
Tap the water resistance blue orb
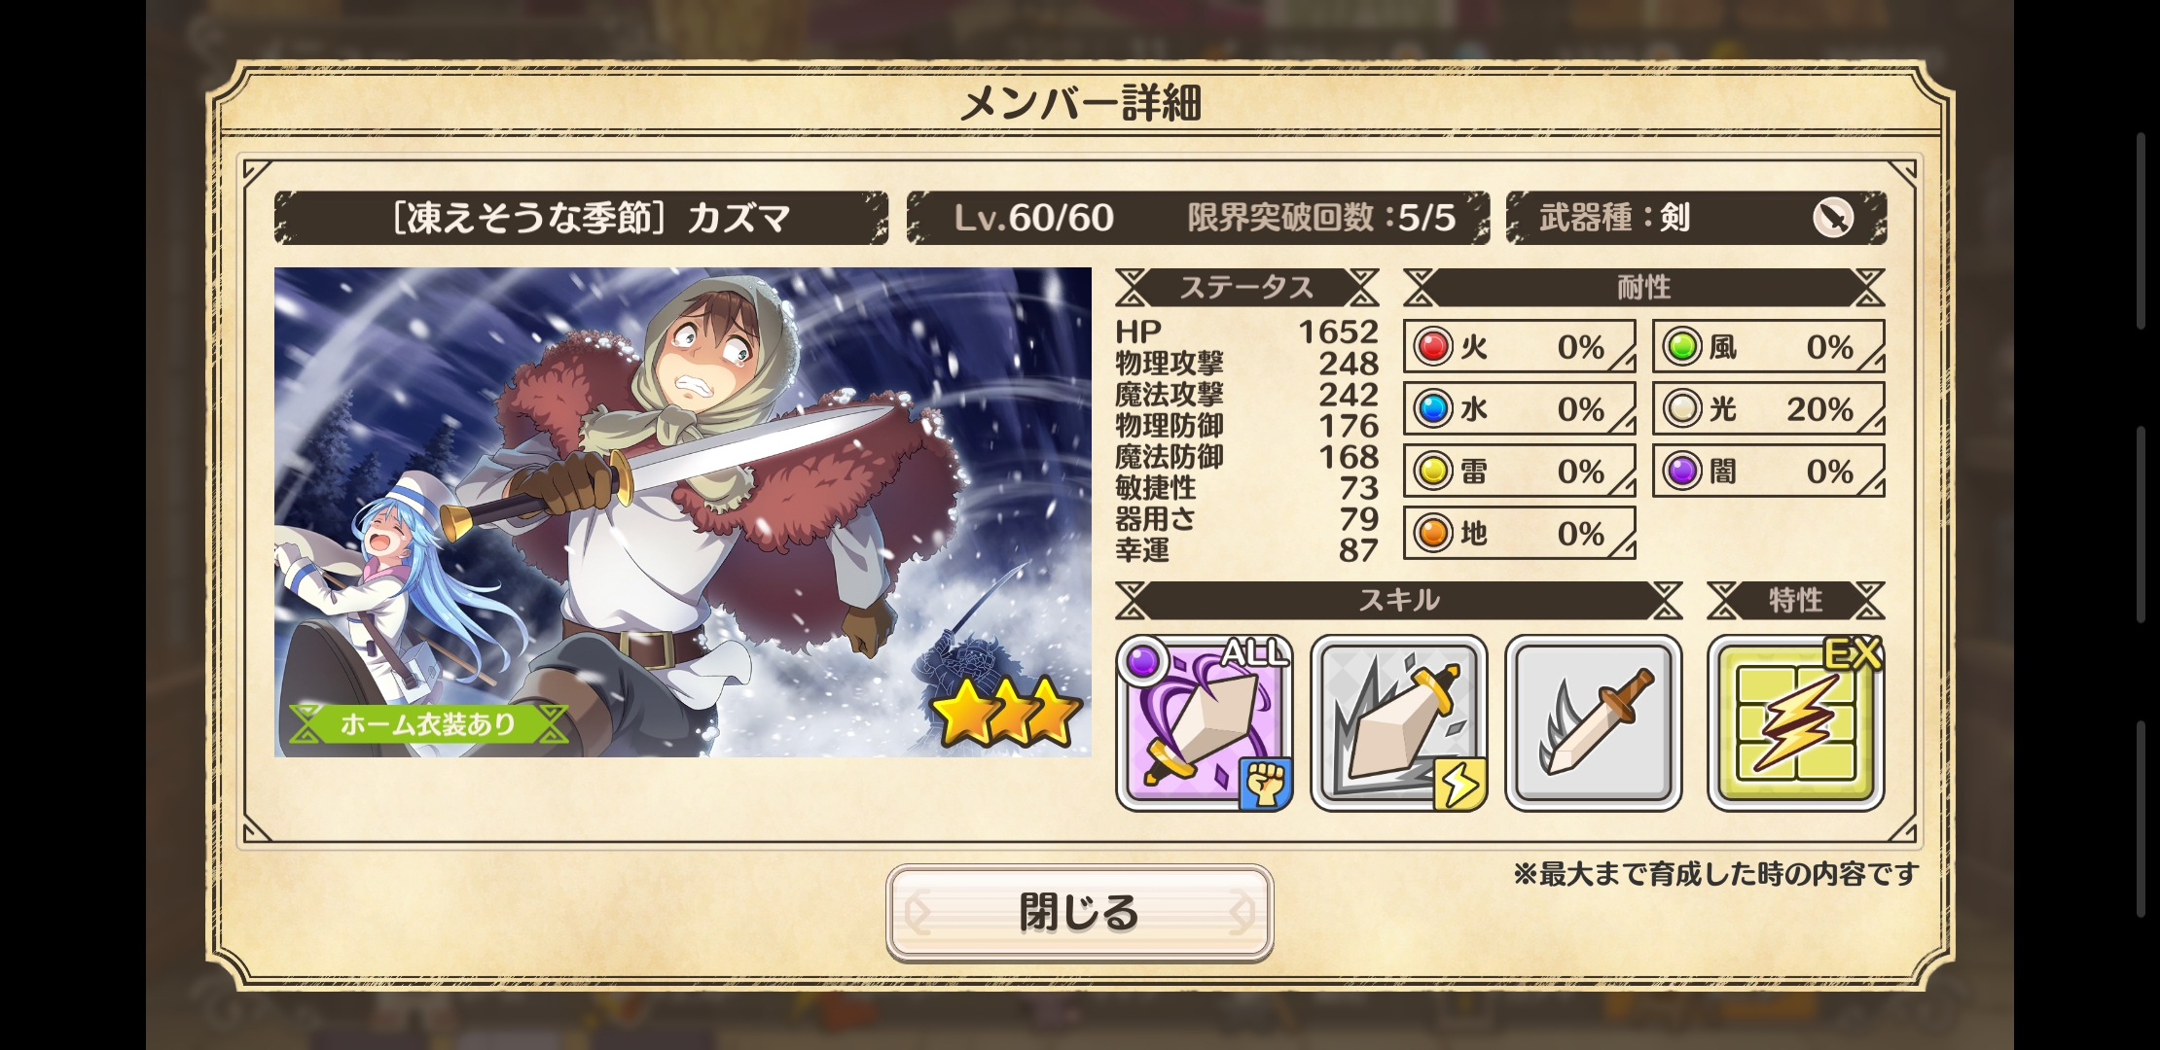click(1433, 408)
